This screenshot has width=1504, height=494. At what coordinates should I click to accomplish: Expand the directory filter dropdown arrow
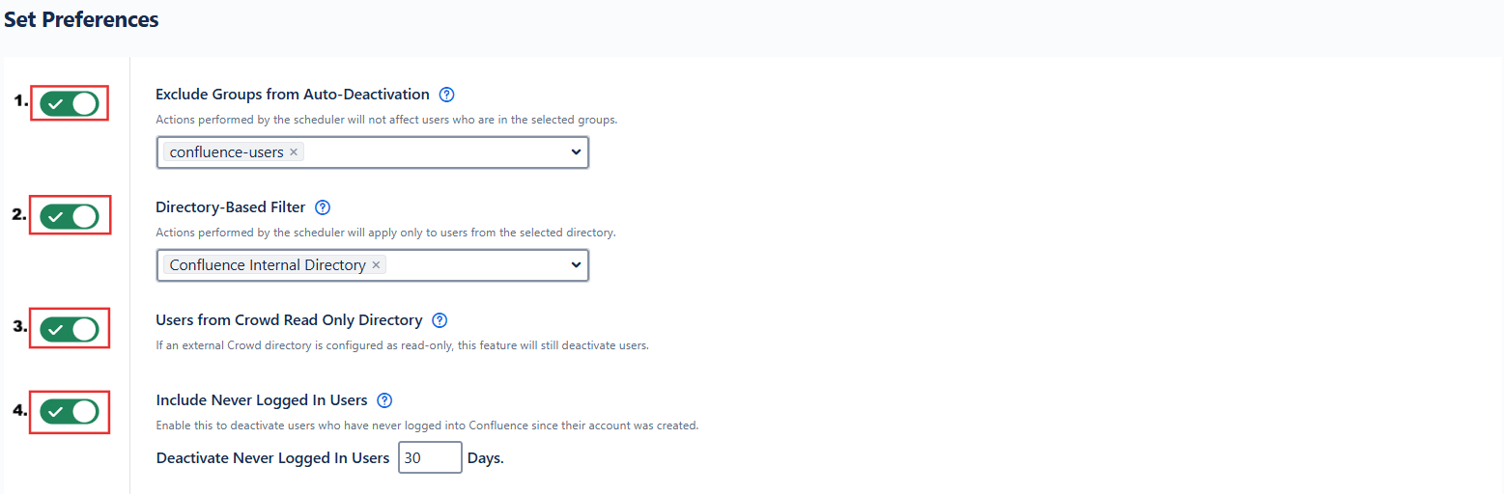pos(576,265)
